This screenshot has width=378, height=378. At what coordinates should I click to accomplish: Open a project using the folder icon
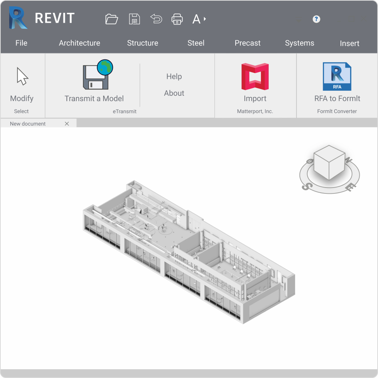[112, 19]
